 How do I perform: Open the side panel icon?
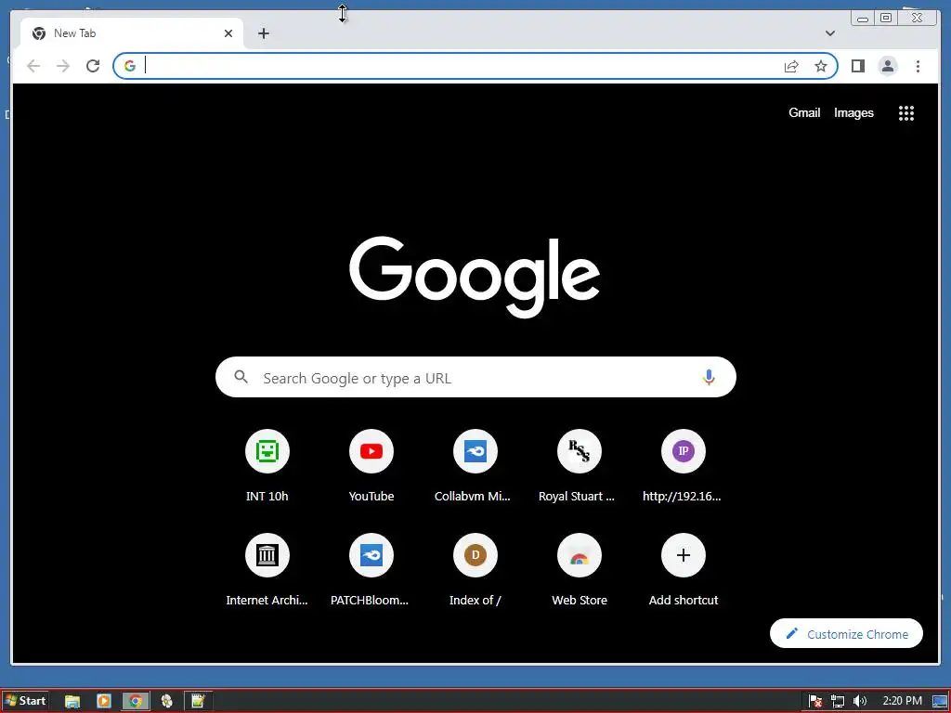click(x=857, y=66)
